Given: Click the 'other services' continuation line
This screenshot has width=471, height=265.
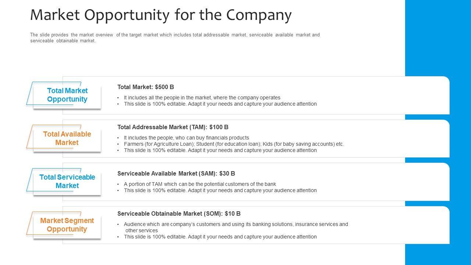Looking at the screenshot, I should point(142,230).
